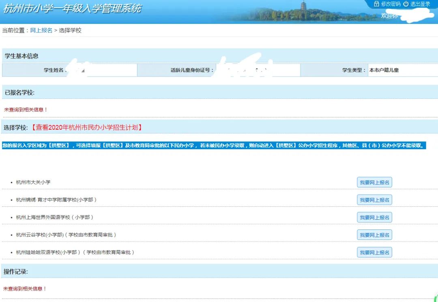Click the 杭州市小学一年级入学管理系统 banner title
This screenshot has height=302, width=438.
coord(72,9)
